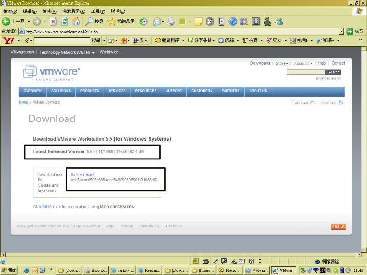Open the Messenger people icon

(x=279, y=22)
